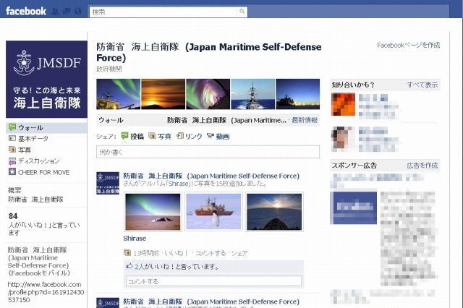Open third fisheye aurora header photo
Viewport: 463px width, 308px height.
pos(208,94)
